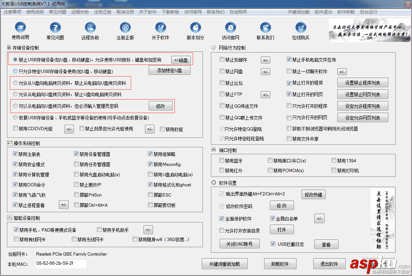
Task: Uncheck 禁用设备管理器 option
Action: (x=76, y=154)
